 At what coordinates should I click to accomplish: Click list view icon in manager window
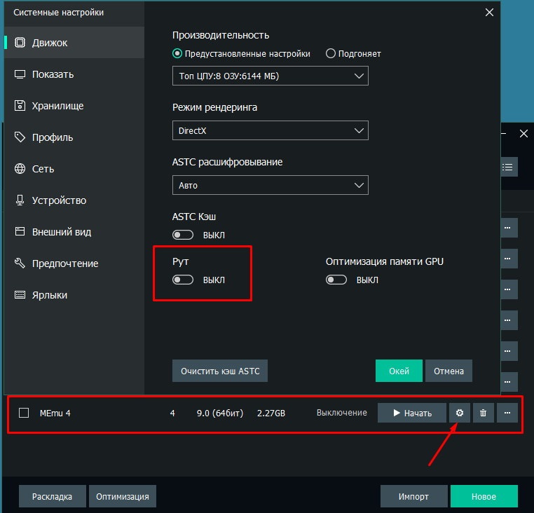(x=509, y=167)
